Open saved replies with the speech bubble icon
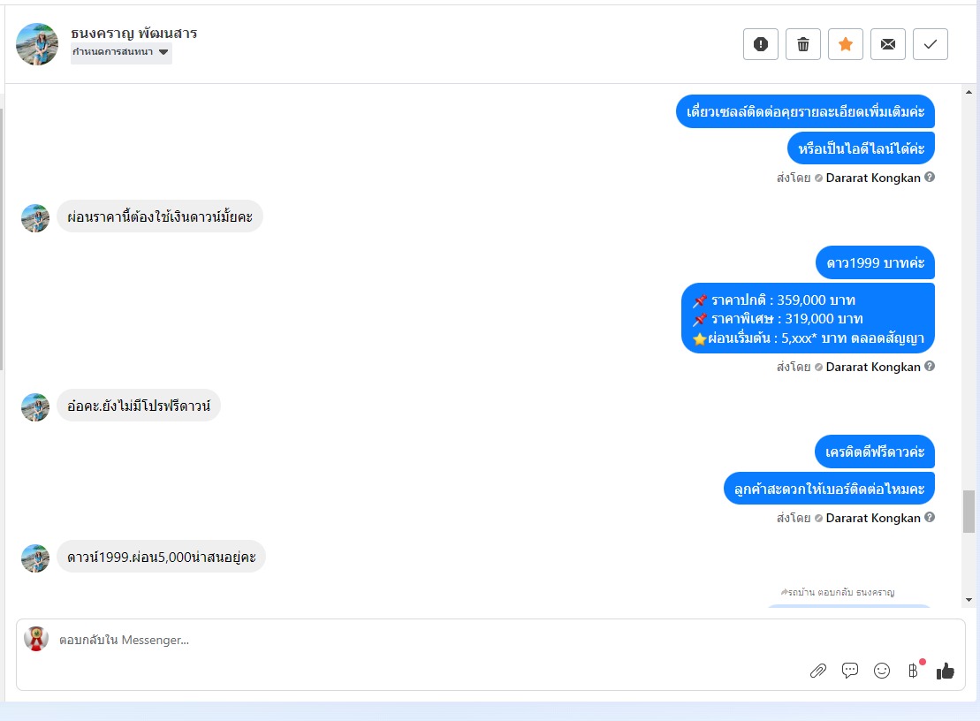The height and width of the screenshot is (721, 980). [850, 671]
